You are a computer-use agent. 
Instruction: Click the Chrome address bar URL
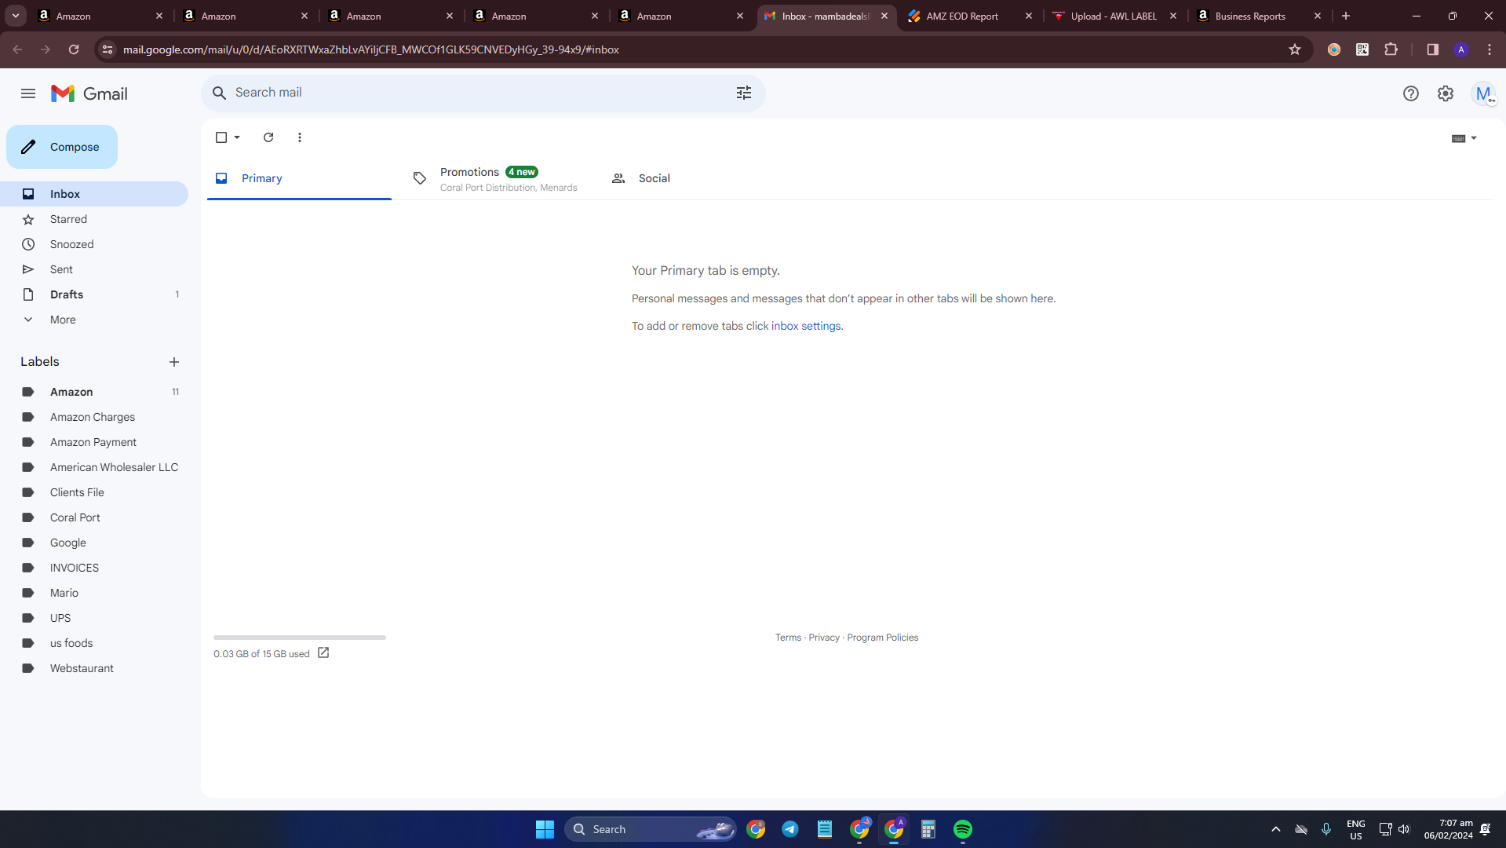click(x=371, y=49)
